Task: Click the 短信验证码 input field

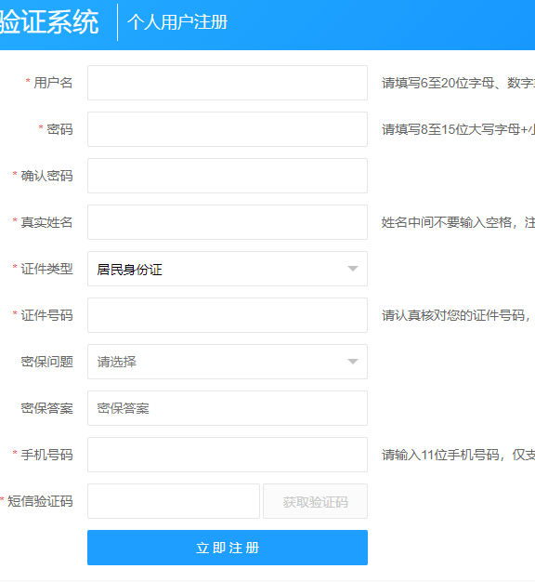Action: pos(174,501)
